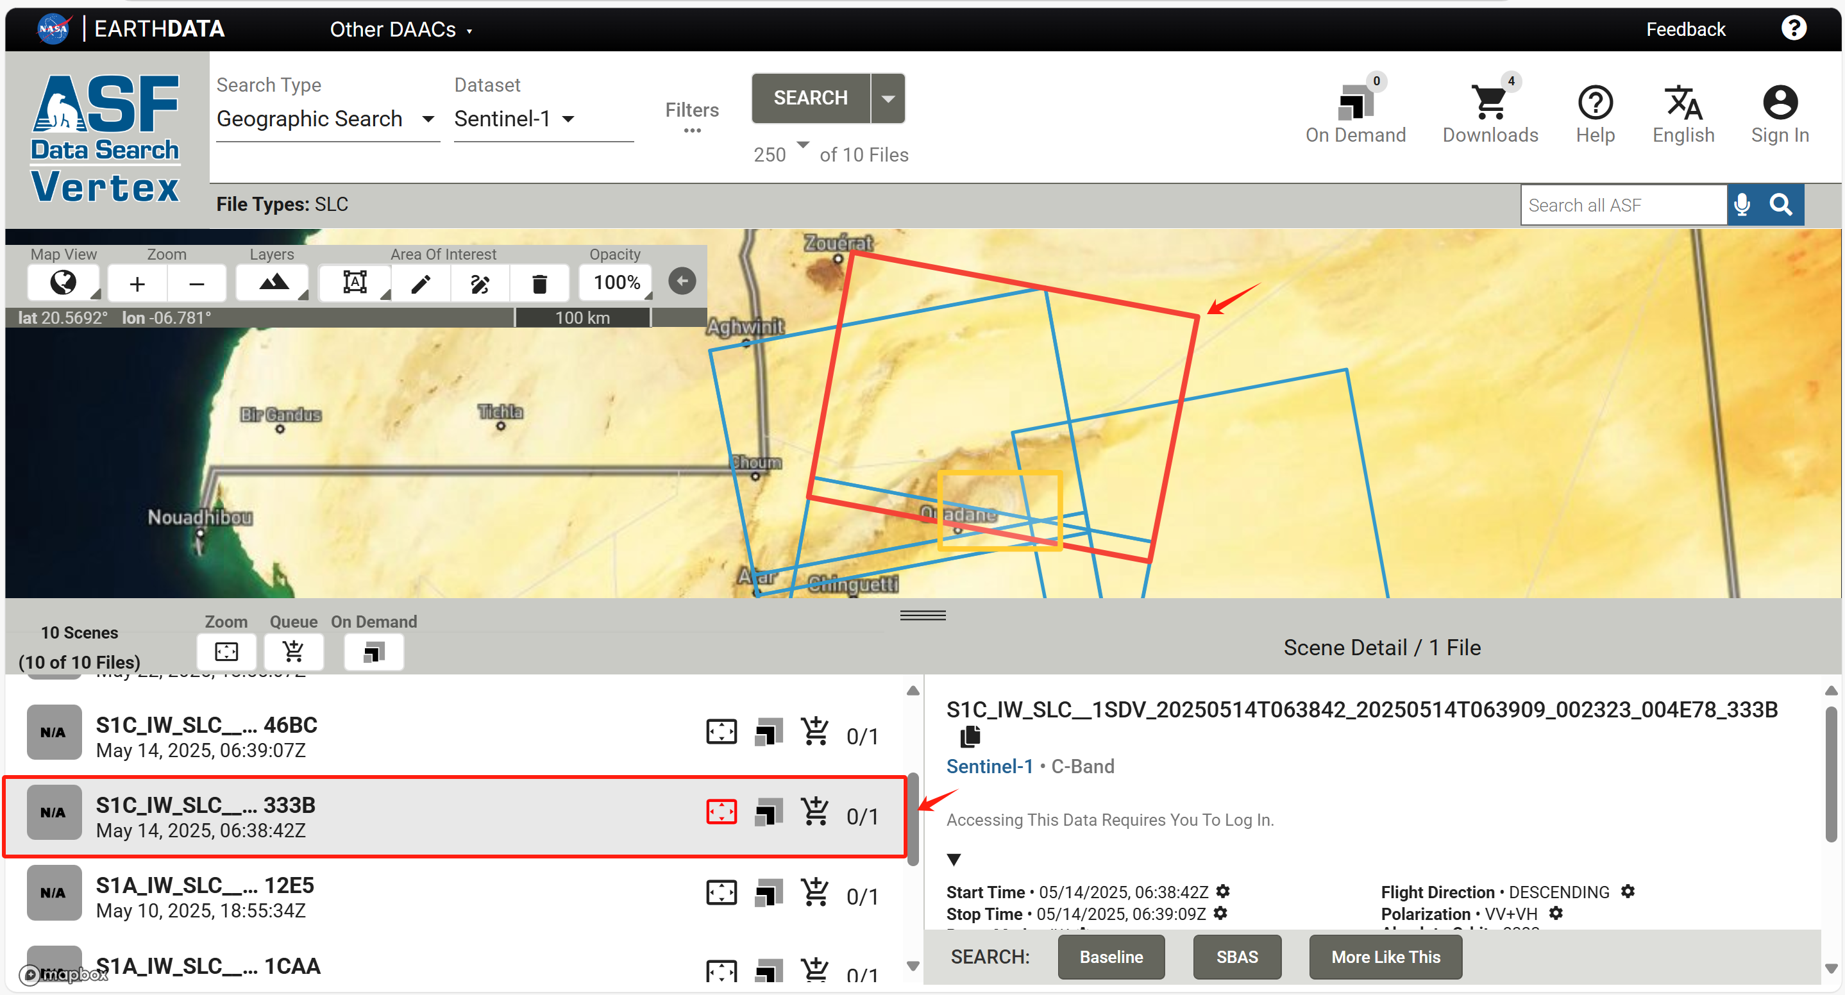Select the bounding box Area Of Interest tool

355,283
